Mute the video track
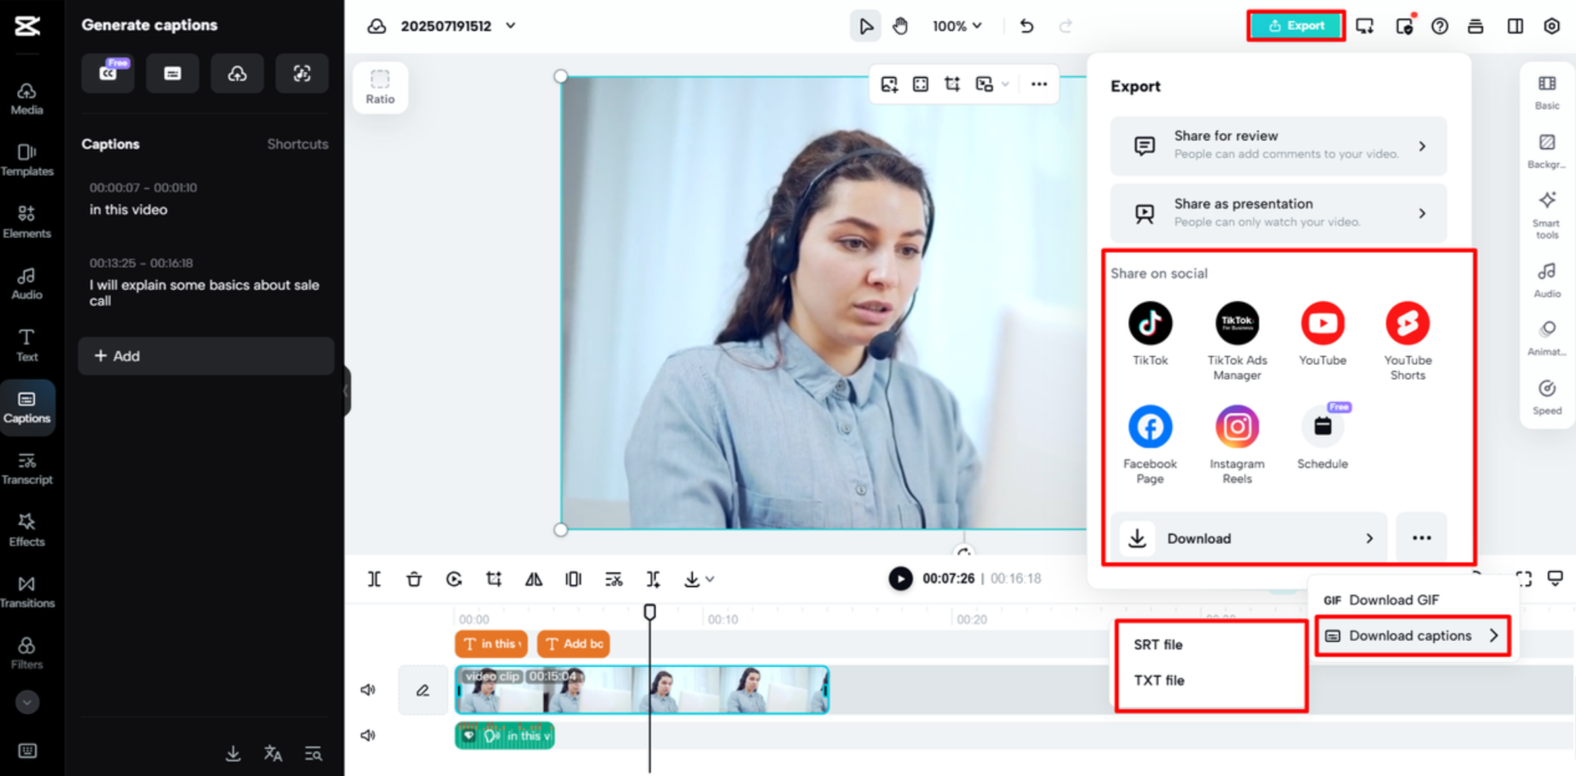Image resolution: width=1576 pixels, height=776 pixels. pyautogui.click(x=368, y=689)
